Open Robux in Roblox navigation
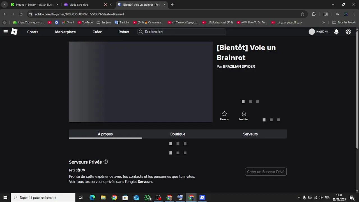Image resolution: width=359 pixels, height=202 pixels. point(124,32)
